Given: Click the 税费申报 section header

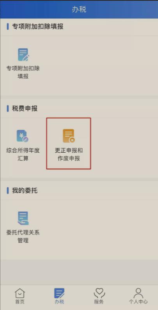Looking at the screenshot, I should click(25, 108).
